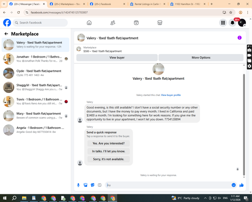Open the Clyde 1bed 1bath conversation
This screenshot has width=252, height=202.
point(35,73)
